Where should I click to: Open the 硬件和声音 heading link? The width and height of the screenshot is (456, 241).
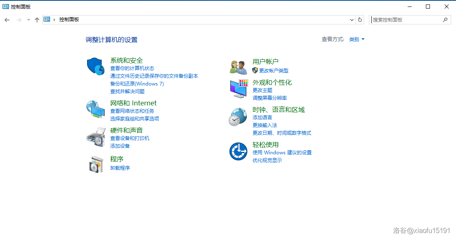[127, 130]
